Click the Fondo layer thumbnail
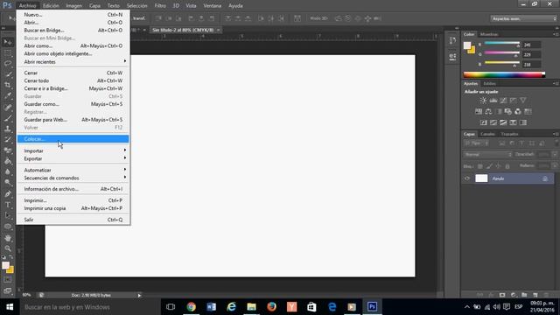 [x=481, y=178]
